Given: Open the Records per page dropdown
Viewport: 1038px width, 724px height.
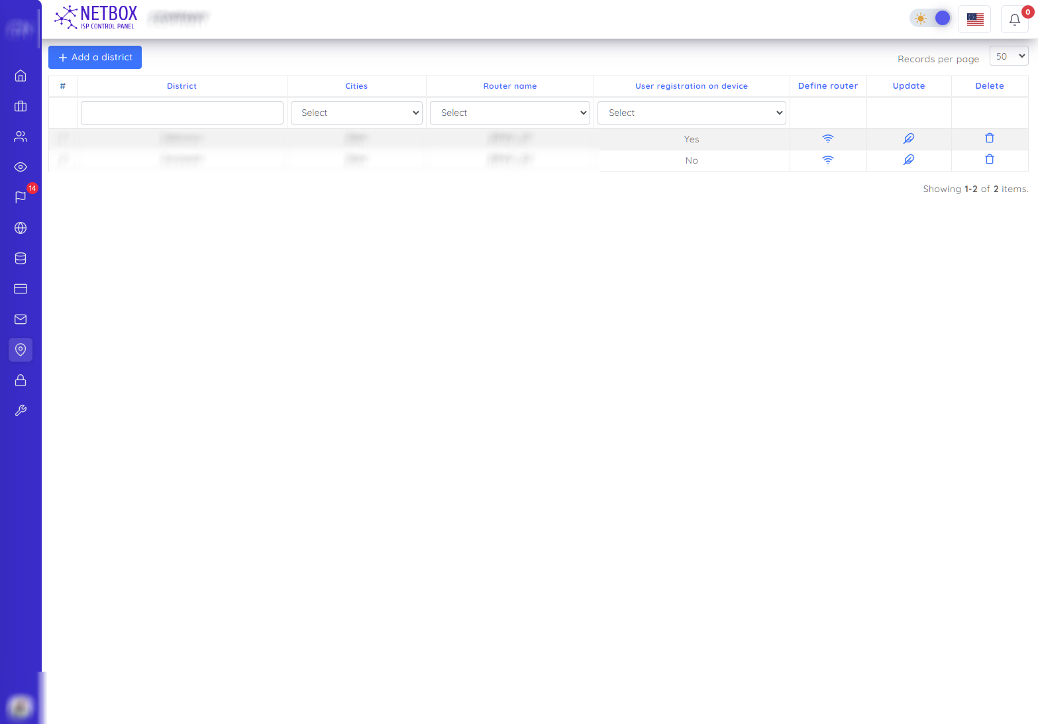Looking at the screenshot, I should click(1008, 56).
